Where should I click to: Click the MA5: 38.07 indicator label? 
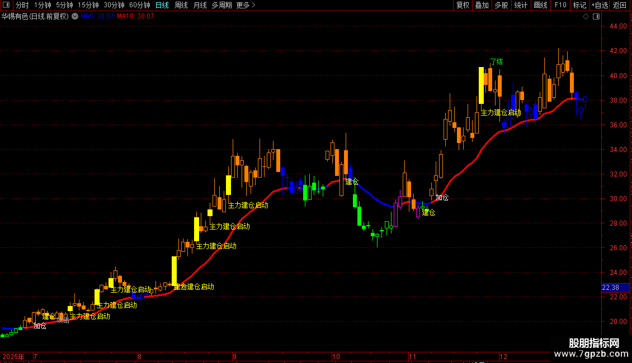(97, 16)
